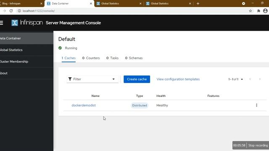Screen dimensions: 269x151
Task: Switch to the Tasks tab
Action: click(x=112, y=58)
